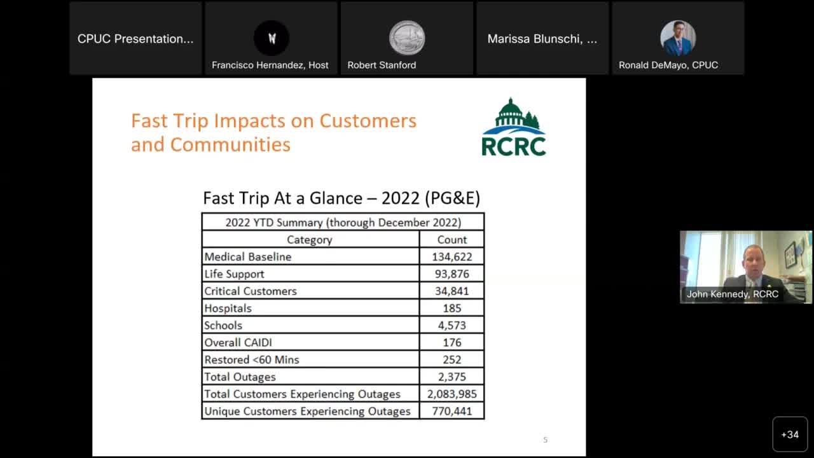Click the 'Hospitals' row label
Viewport: 814px width, 458px height.
tap(228, 309)
